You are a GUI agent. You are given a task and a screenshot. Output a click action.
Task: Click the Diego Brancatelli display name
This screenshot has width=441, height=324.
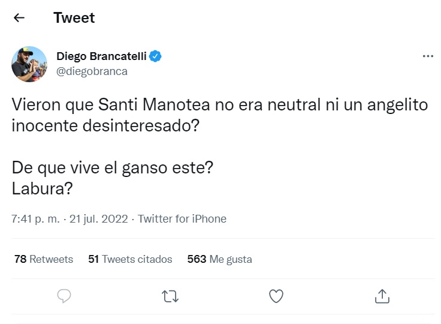(101, 56)
